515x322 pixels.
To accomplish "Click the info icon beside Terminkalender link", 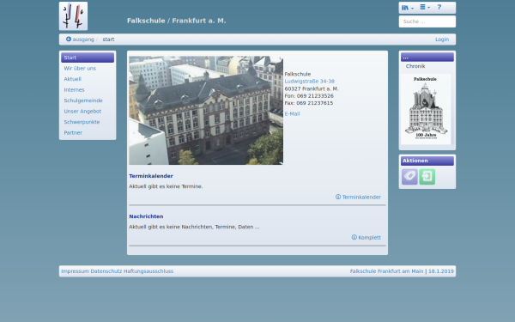I will point(338,197).
